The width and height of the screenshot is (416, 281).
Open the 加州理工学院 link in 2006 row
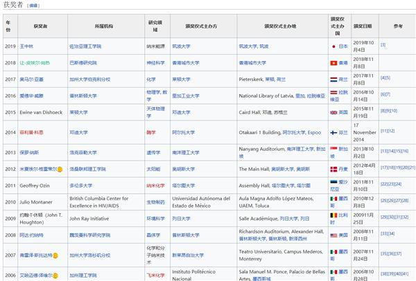[83, 275]
